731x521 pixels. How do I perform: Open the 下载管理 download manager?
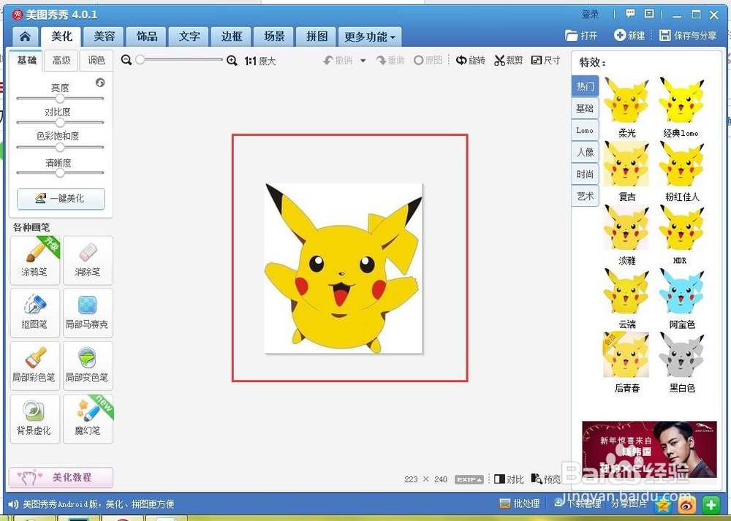coord(577,503)
